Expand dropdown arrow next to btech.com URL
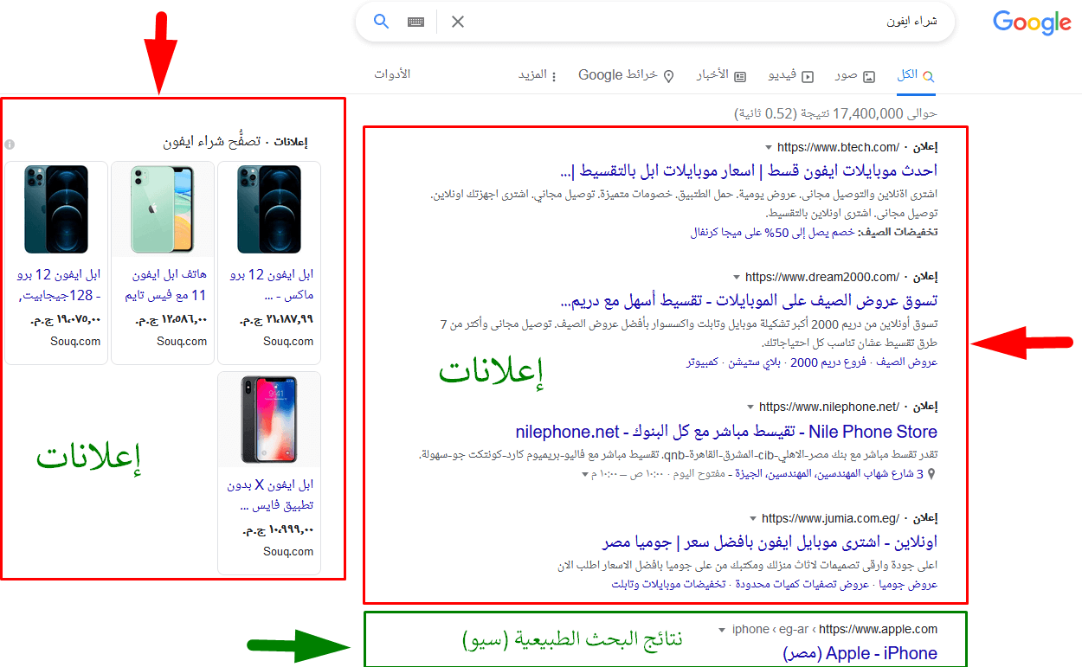Image resolution: width=1082 pixels, height=667 pixels. [769, 147]
